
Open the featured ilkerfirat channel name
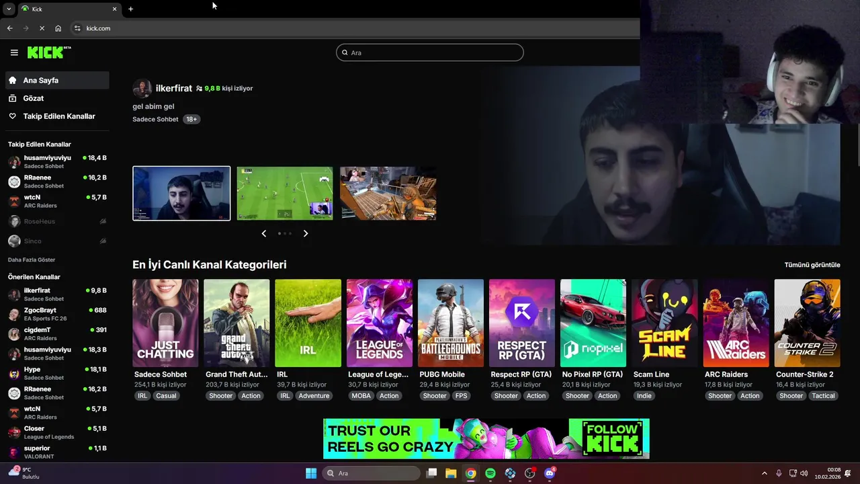coord(174,88)
